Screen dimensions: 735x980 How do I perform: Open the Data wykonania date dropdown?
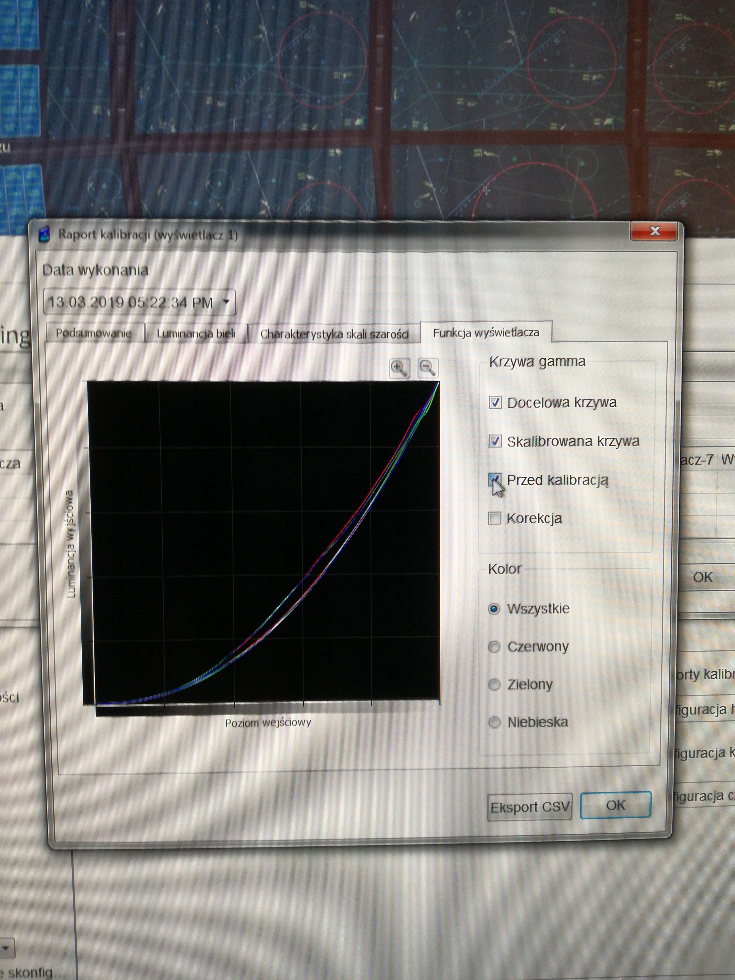(x=226, y=302)
